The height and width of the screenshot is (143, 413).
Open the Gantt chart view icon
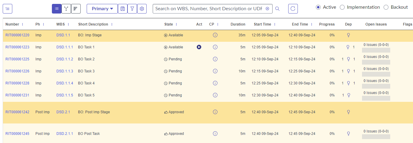tap(76, 9)
